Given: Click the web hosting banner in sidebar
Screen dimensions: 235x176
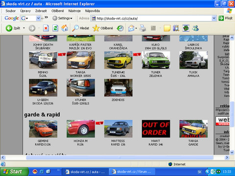Looking at the screenshot, I should [222, 121].
